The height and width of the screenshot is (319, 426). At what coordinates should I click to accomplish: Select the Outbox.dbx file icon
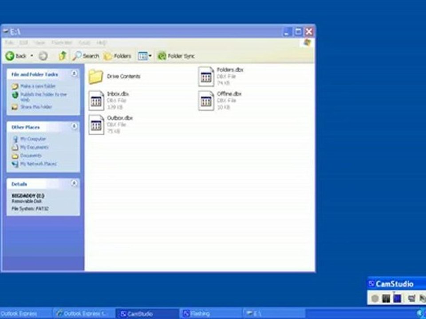click(96, 125)
